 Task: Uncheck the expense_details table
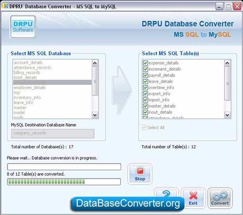click(145, 63)
